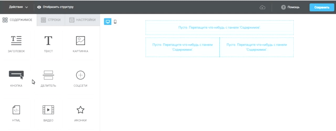The width and height of the screenshot is (336, 131).
Task: Click the Сохранить button
Action: pos(322,7)
